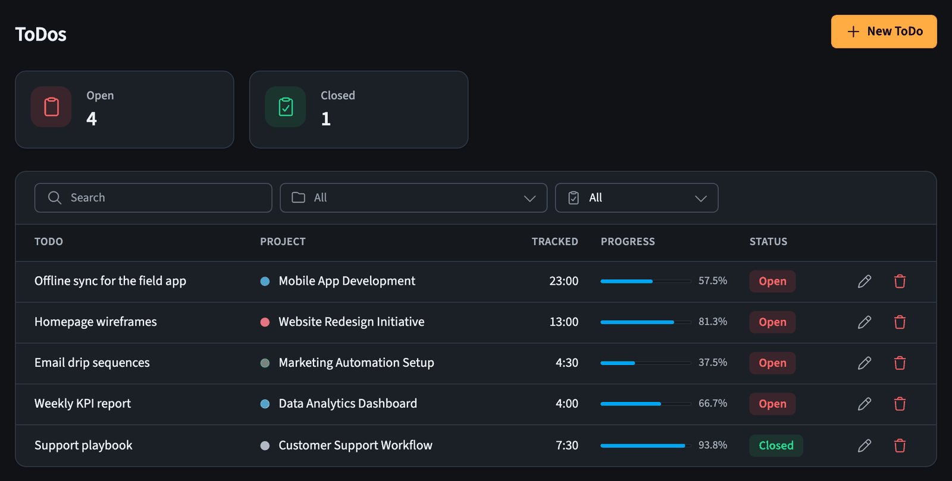This screenshot has height=481, width=952.
Task: Click the blue dot of Mobile App Development
Action: (265, 281)
